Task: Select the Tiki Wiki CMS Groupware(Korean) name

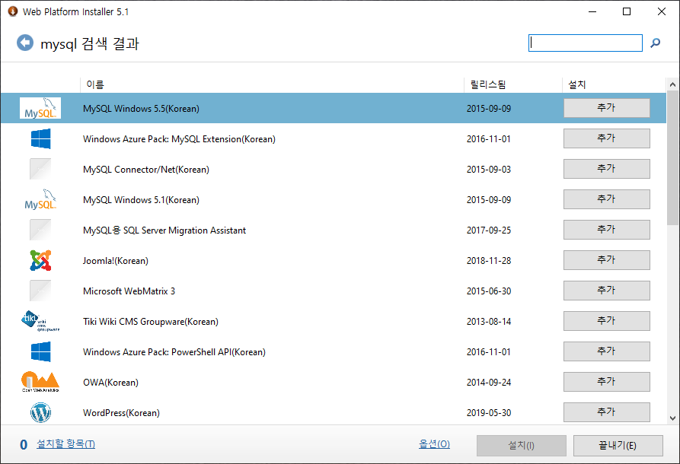Action: 151,322
